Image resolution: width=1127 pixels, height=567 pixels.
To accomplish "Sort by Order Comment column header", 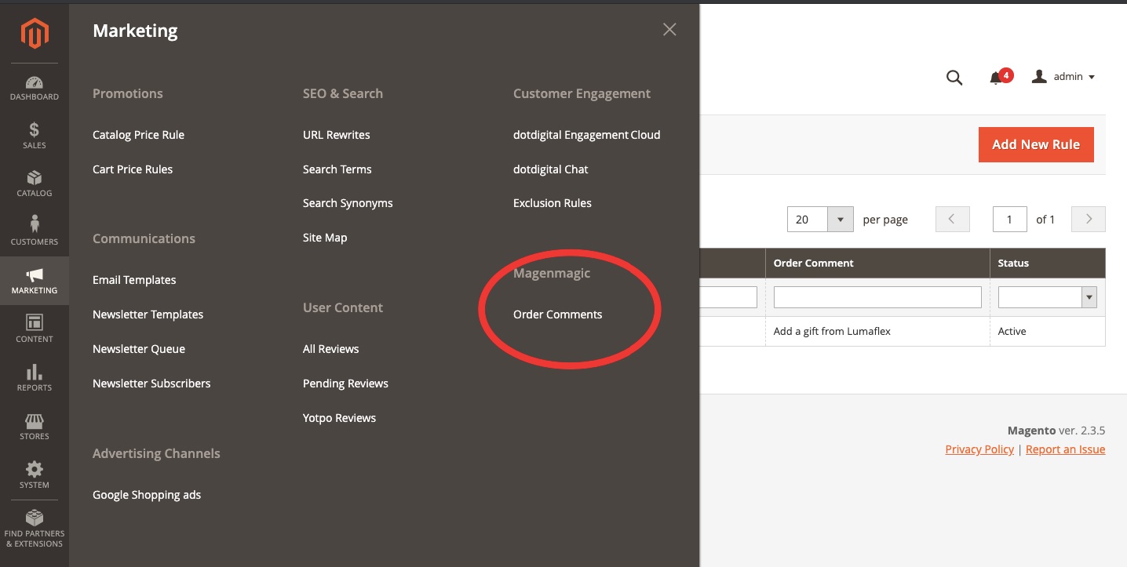I will pos(877,263).
